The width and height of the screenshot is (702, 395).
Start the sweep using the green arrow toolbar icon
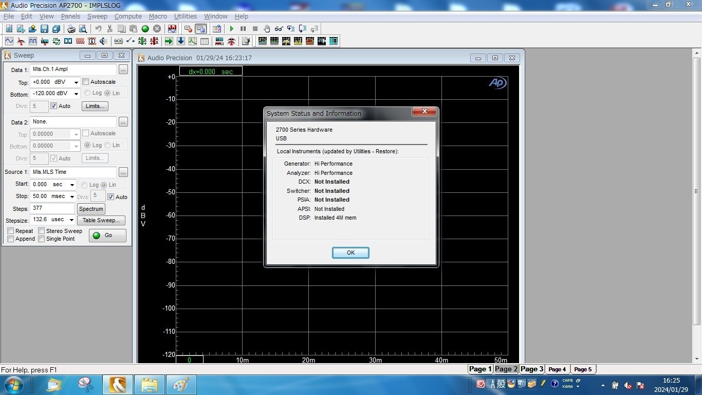click(232, 29)
